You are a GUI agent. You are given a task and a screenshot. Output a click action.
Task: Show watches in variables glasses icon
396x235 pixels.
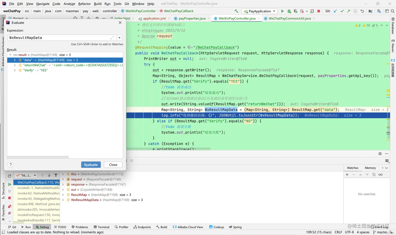point(381,175)
